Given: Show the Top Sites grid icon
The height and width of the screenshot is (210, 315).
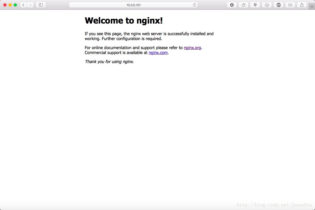Looking at the screenshot, I should point(290,5).
